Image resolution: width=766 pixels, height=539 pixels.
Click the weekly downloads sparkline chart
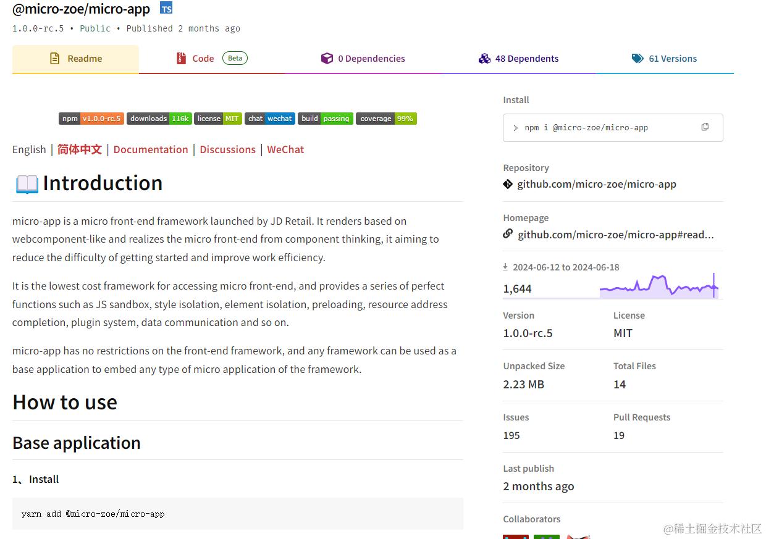click(659, 286)
